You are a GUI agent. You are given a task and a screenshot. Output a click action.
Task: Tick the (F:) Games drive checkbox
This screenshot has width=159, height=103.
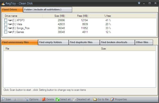tap(6, 32)
